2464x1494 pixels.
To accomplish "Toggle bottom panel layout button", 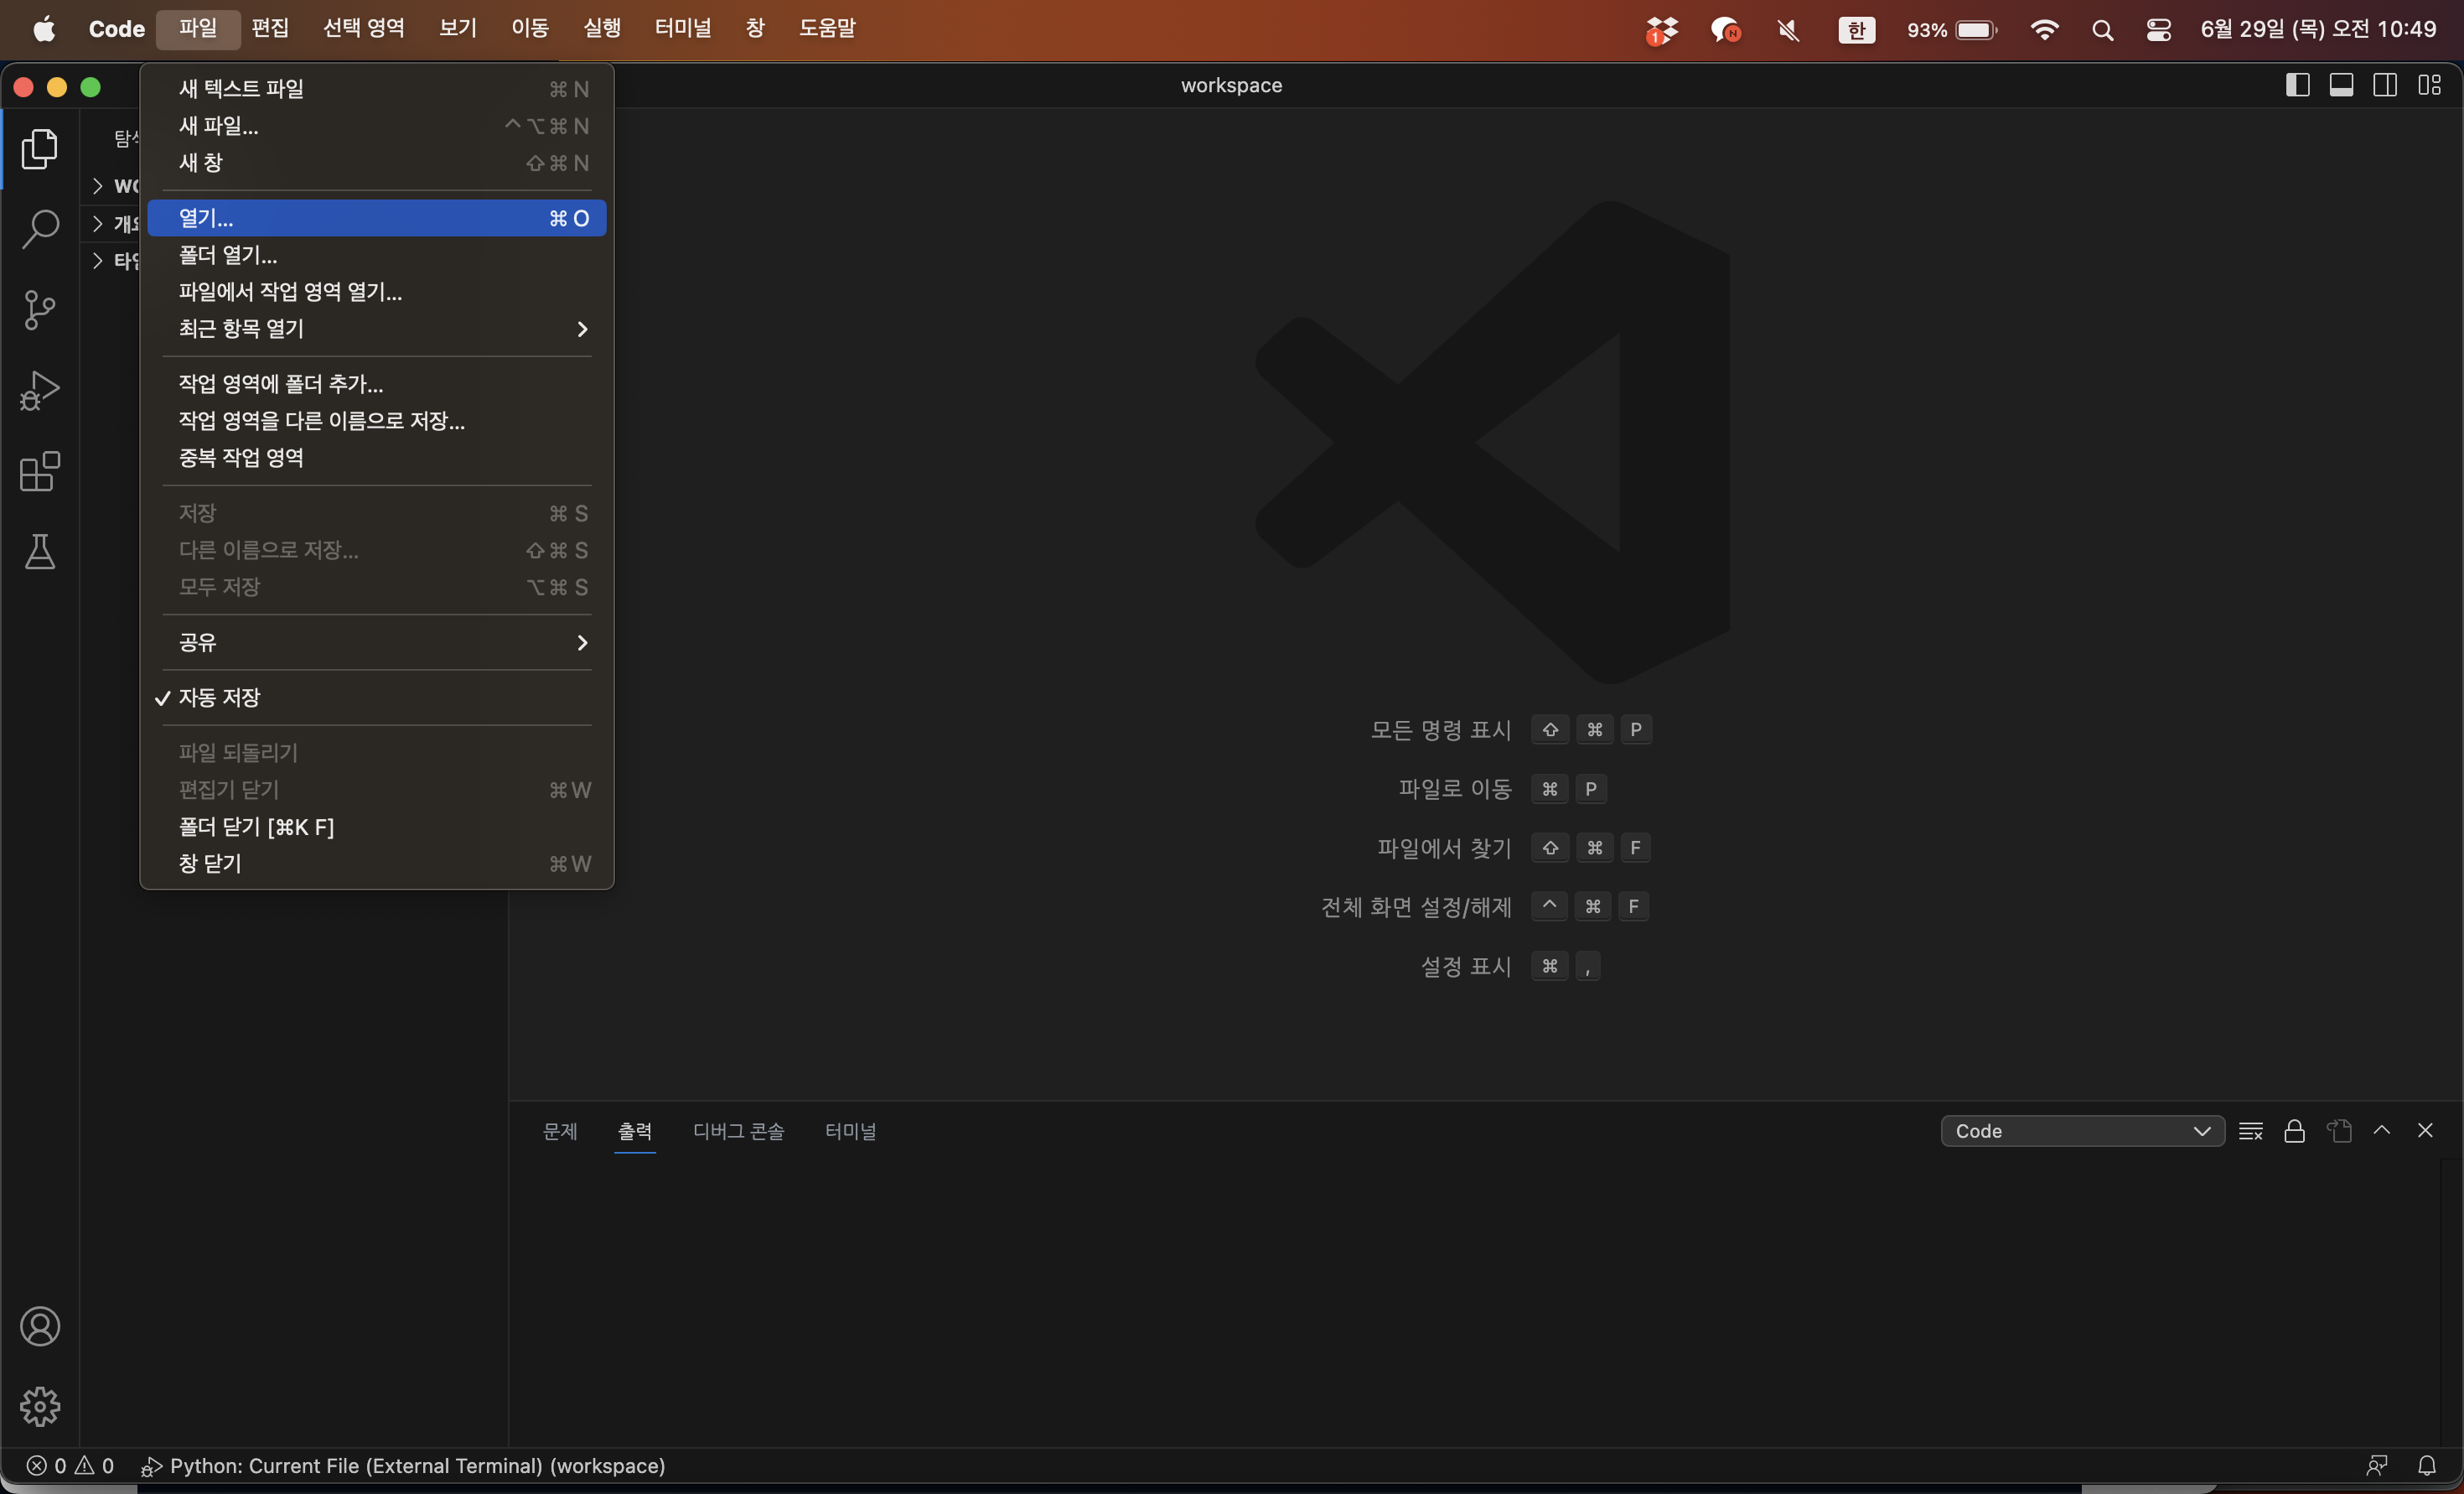I will click(x=2341, y=85).
